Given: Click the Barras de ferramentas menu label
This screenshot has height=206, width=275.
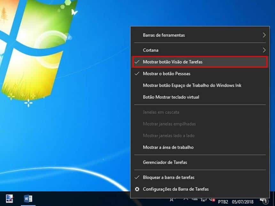Looking at the screenshot, I should coord(164,35).
